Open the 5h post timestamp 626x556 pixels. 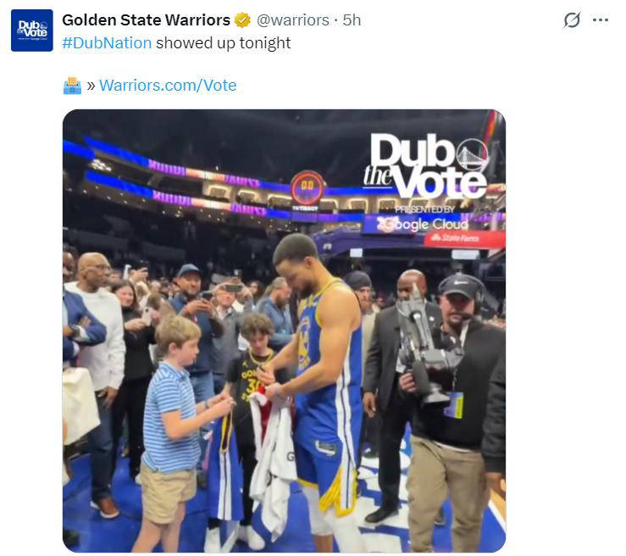tap(352, 19)
